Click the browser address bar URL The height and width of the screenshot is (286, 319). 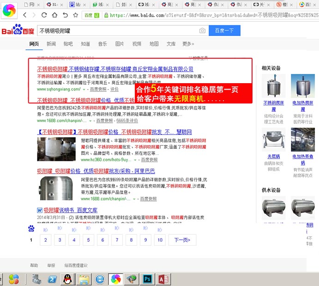pos(214,15)
